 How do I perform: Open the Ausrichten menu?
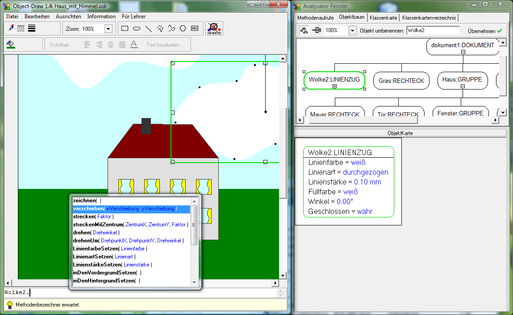(x=68, y=16)
